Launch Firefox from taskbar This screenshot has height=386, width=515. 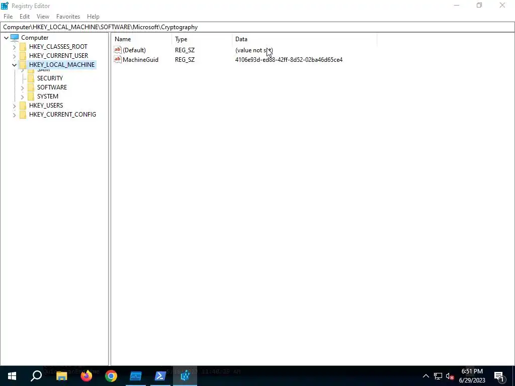(87, 376)
